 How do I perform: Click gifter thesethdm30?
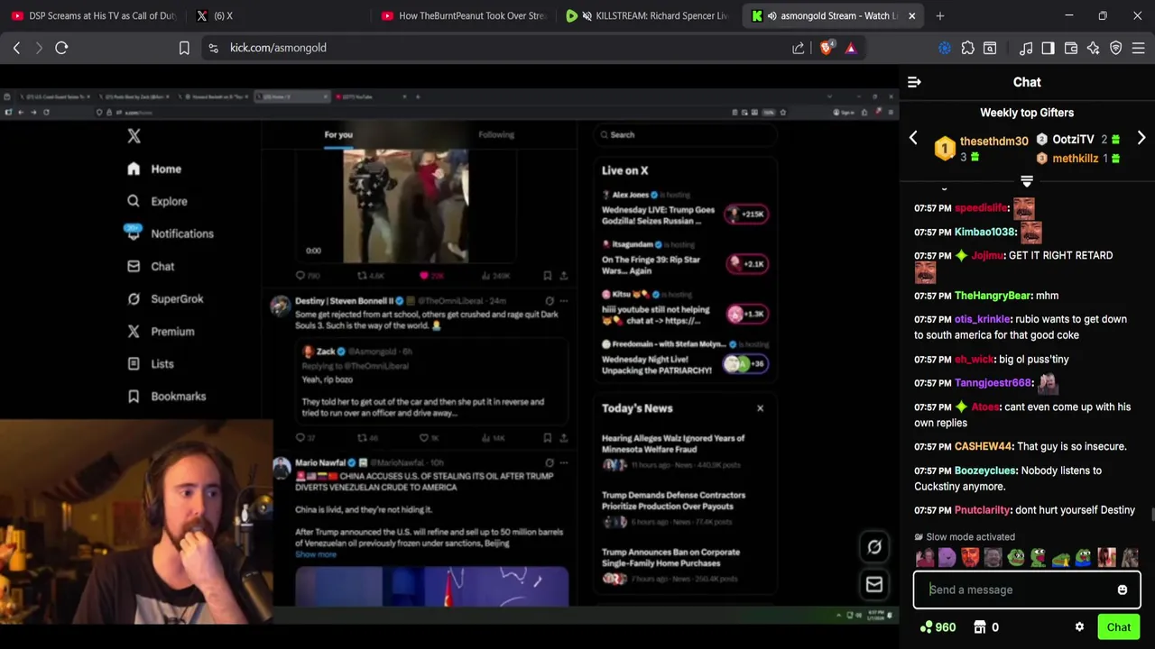[x=993, y=141]
